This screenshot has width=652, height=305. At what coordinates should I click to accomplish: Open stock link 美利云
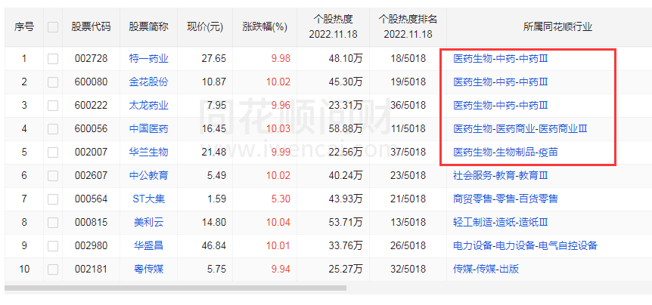[x=148, y=223]
